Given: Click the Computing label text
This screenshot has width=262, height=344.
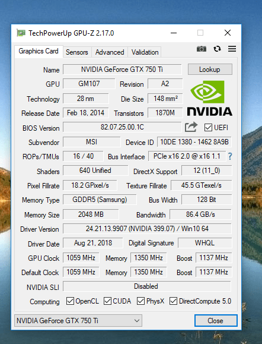Looking at the screenshot, I should 44,302.
